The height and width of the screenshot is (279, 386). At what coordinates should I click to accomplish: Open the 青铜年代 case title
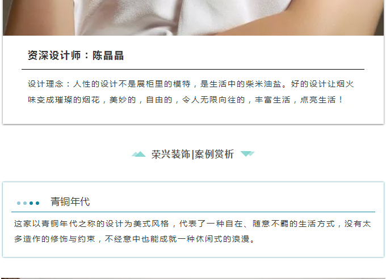pos(70,201)
